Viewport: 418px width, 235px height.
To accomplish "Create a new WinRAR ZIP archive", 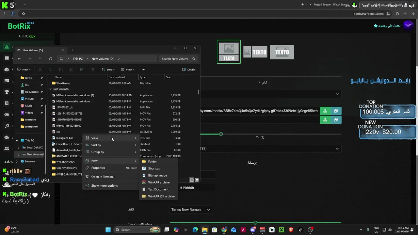I will click(159, 196).
